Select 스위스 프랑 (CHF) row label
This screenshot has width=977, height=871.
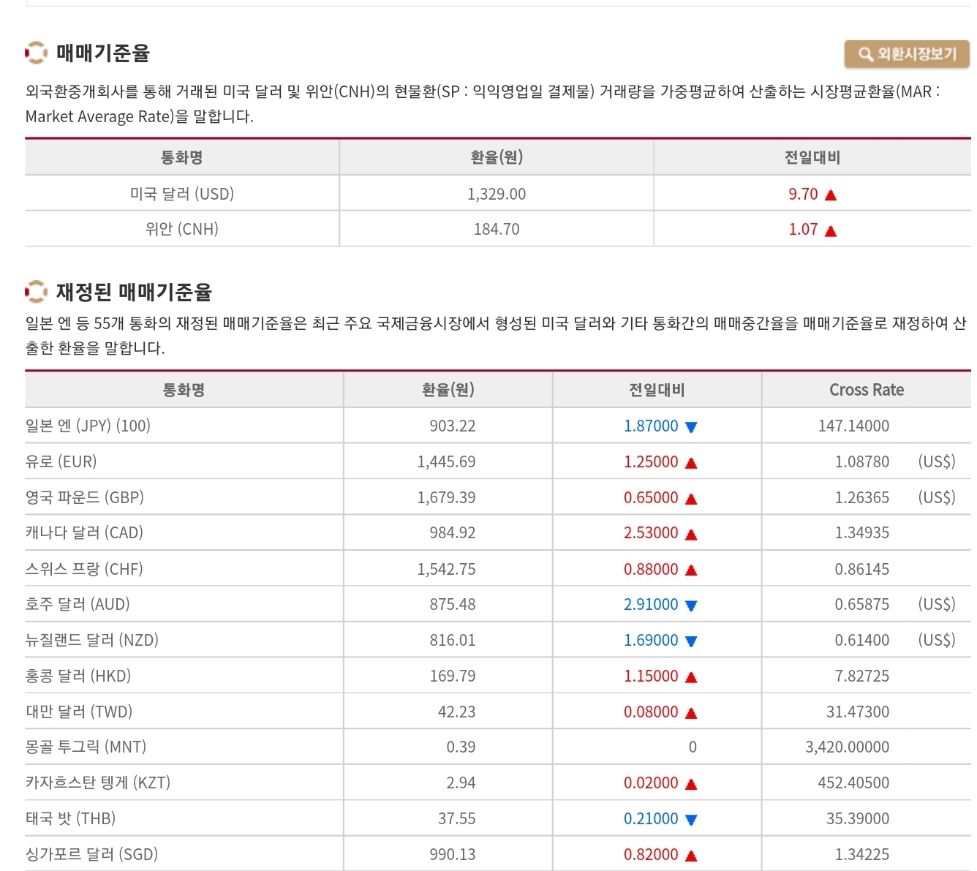tap(84, 569)
